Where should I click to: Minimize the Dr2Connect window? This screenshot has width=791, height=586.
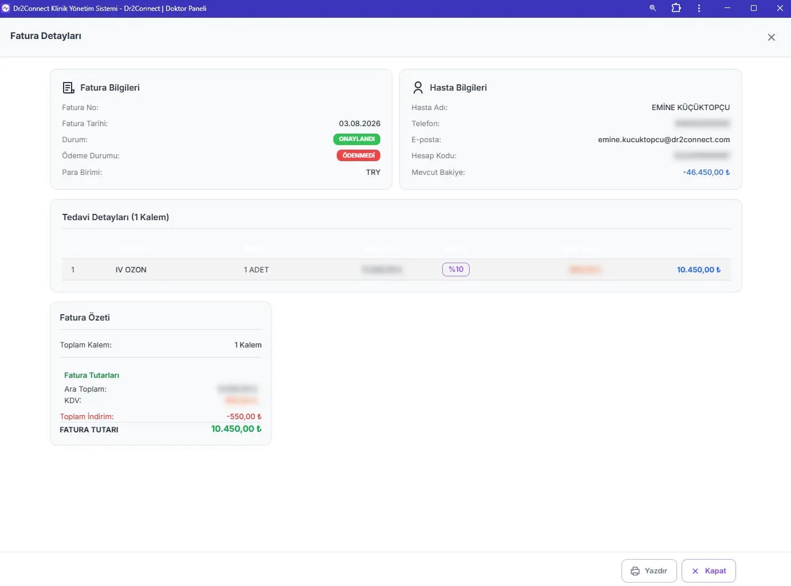[x=727, y=8]
